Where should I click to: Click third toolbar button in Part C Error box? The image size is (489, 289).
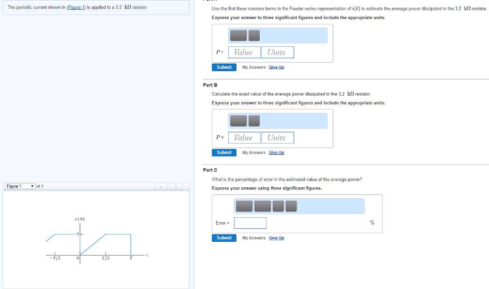point(278,206)
